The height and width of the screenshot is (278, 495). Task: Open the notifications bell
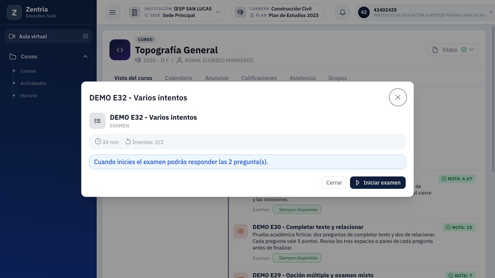[x=343, y=12]
